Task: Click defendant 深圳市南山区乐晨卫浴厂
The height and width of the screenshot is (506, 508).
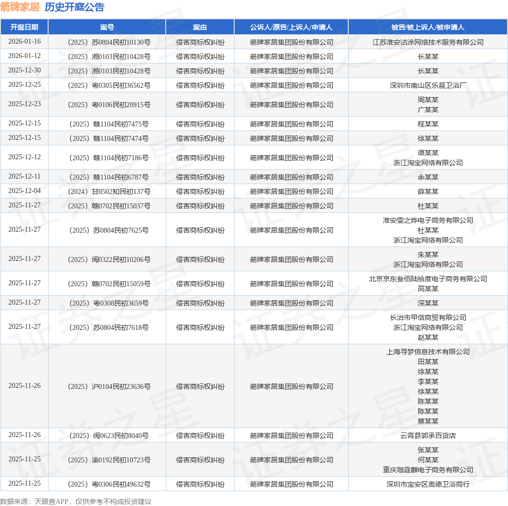Action: (428, 85)
